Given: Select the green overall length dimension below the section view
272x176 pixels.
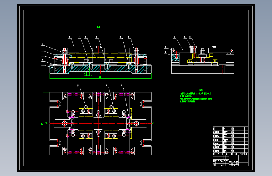Looking at the screenshot, I should [100, 77].
